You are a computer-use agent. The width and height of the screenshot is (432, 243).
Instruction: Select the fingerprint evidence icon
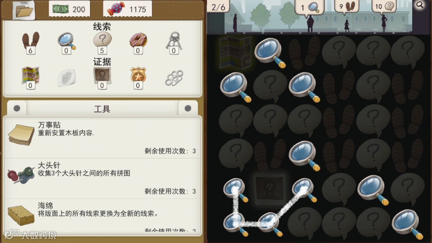pos(67,78)
